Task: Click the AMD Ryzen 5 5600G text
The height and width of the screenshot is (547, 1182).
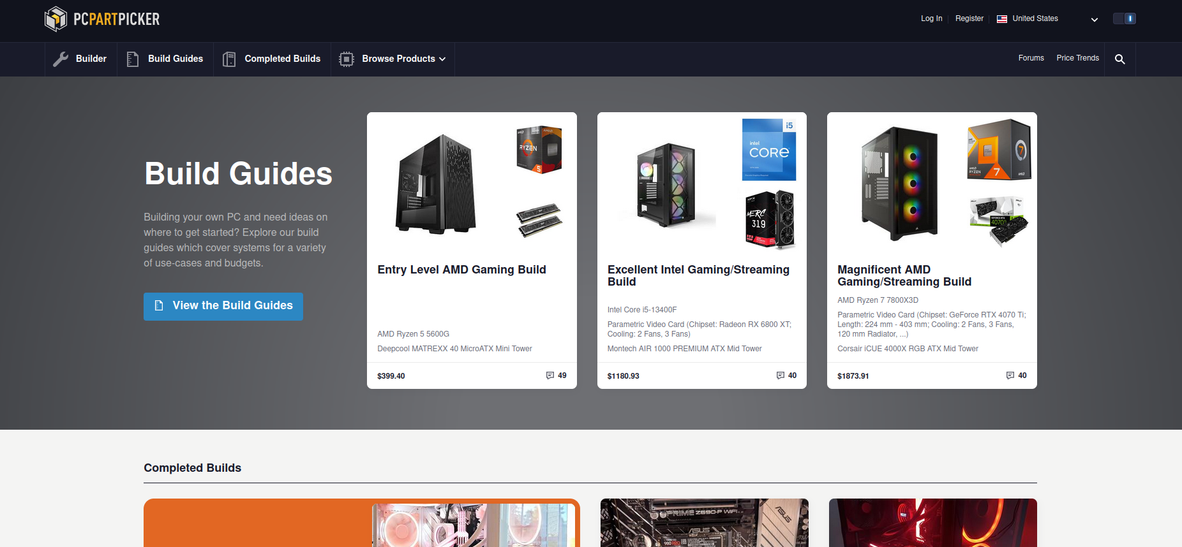Action: (413, 334)
